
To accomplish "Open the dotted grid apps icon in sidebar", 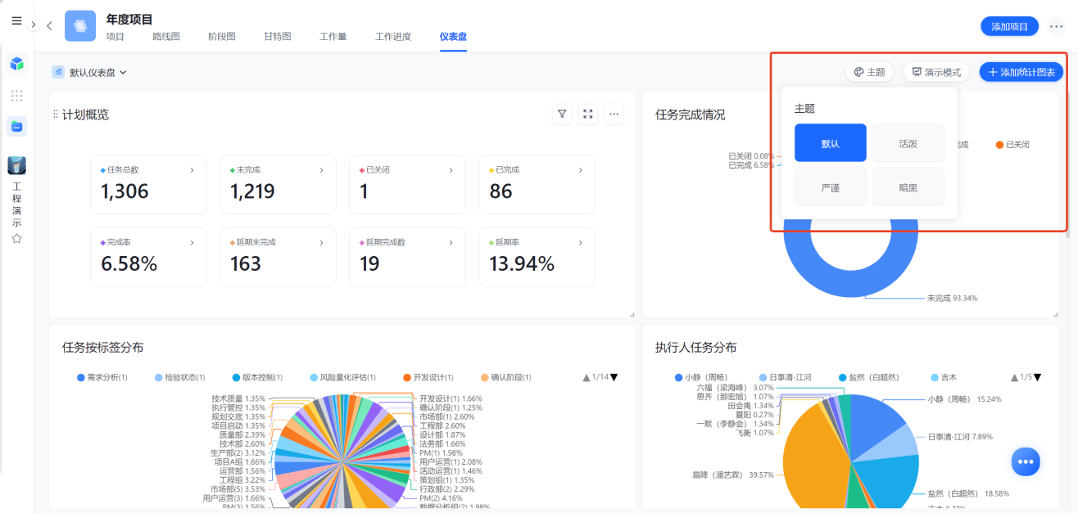I will [16, 95].
